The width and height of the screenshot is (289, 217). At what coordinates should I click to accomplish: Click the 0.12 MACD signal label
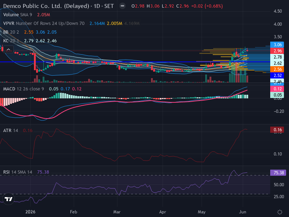pyautogui.click(x=277, y=89)
